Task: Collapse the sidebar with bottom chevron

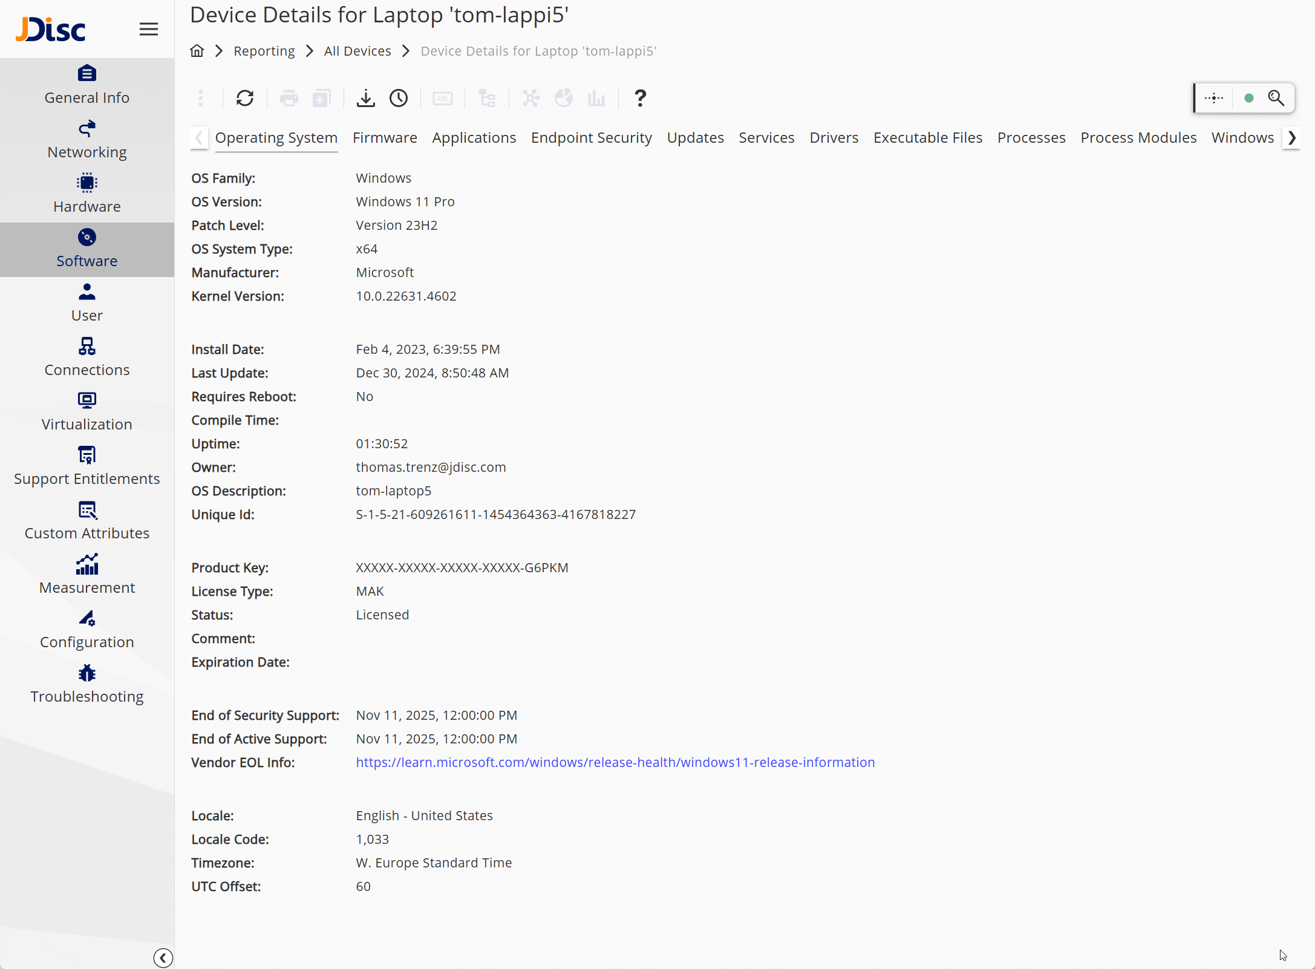Action: (163, 958)
